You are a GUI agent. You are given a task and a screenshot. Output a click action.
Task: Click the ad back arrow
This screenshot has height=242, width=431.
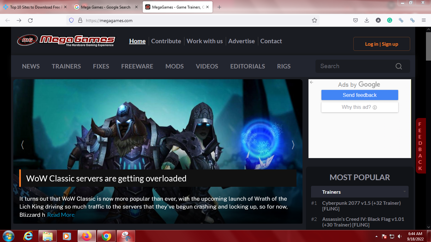(312, 82)
